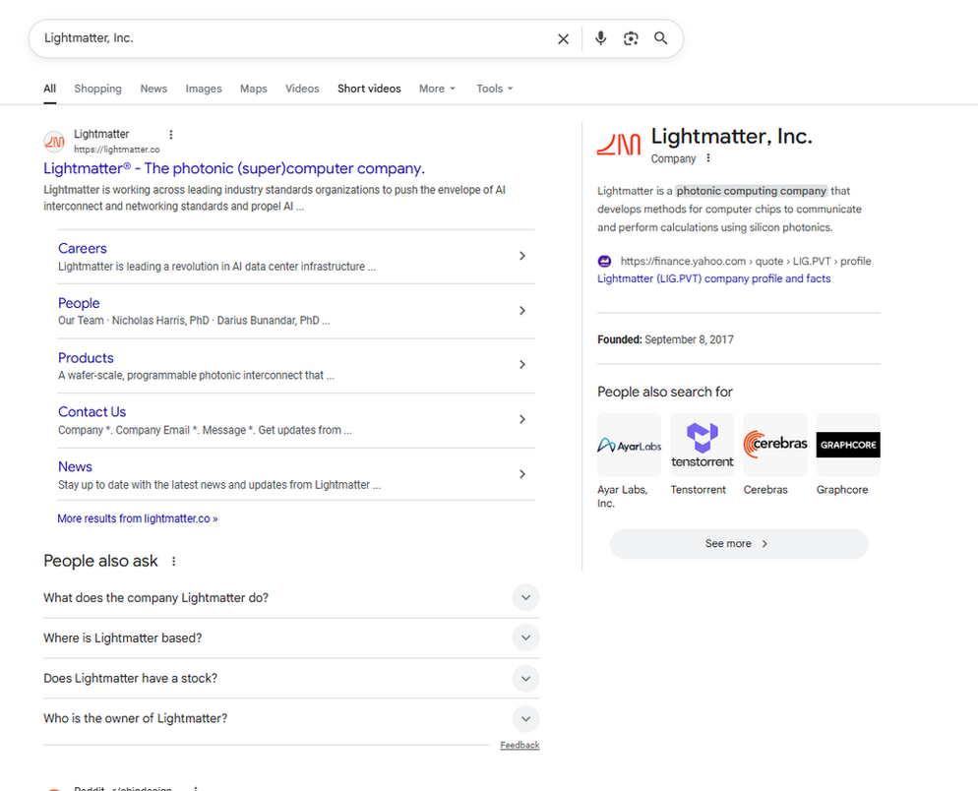Submit search with the magnifying glass icon
Image resolution: width=978 pixels, height=791 pixels.
(660, 38)
